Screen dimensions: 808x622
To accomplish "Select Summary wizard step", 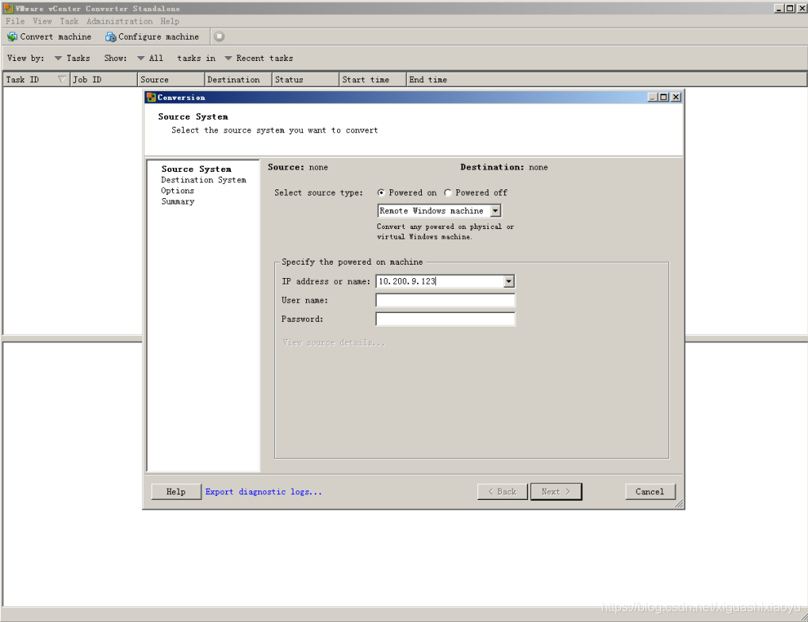I will coord(178,201).
